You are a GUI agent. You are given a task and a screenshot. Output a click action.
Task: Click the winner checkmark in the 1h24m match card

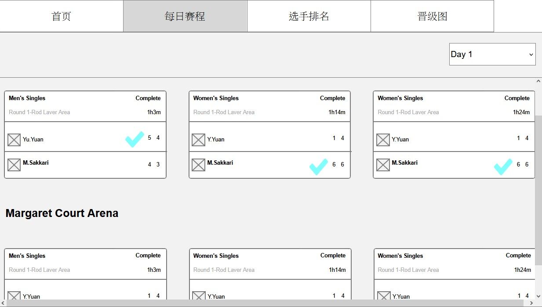click(503, 166)
